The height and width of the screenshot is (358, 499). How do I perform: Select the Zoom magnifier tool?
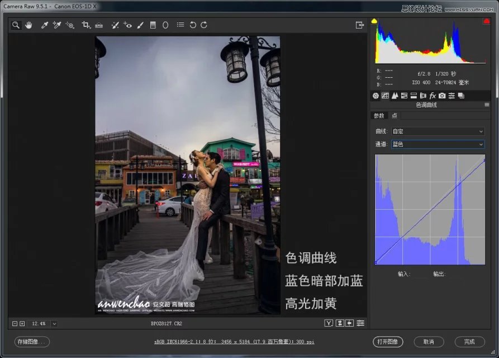pos(16,25)
